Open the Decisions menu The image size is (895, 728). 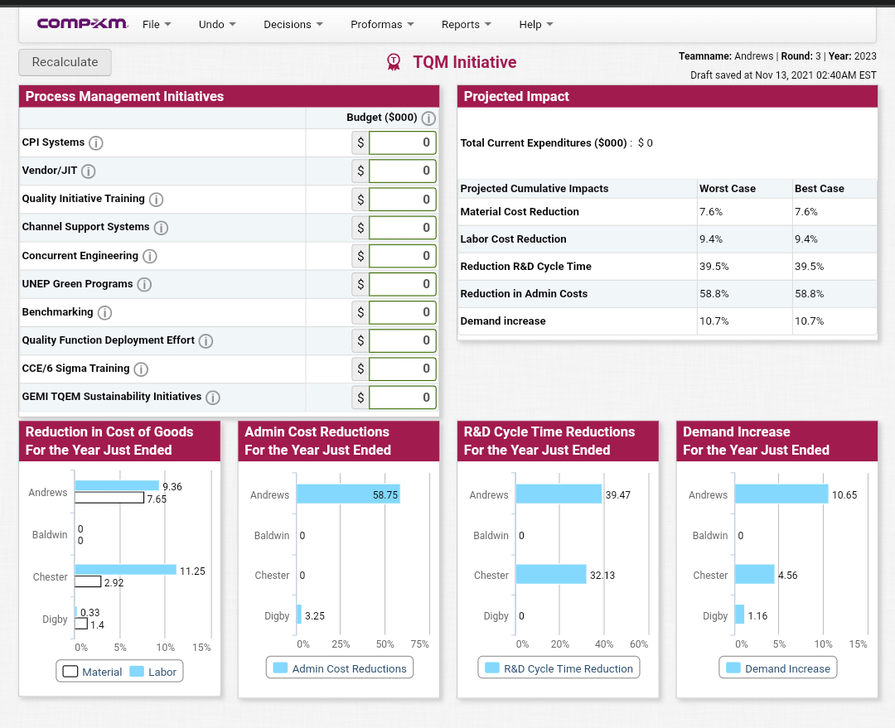pyautogui.click(x=293, y=25)
